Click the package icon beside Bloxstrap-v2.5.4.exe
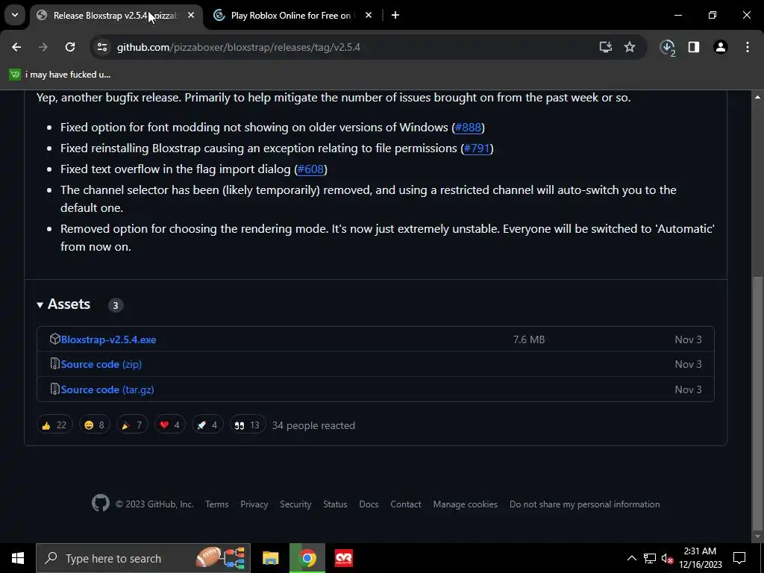Image resolution: width=764 pixels, height=573 pixels. pyautogui.click(x=54, y=339)
